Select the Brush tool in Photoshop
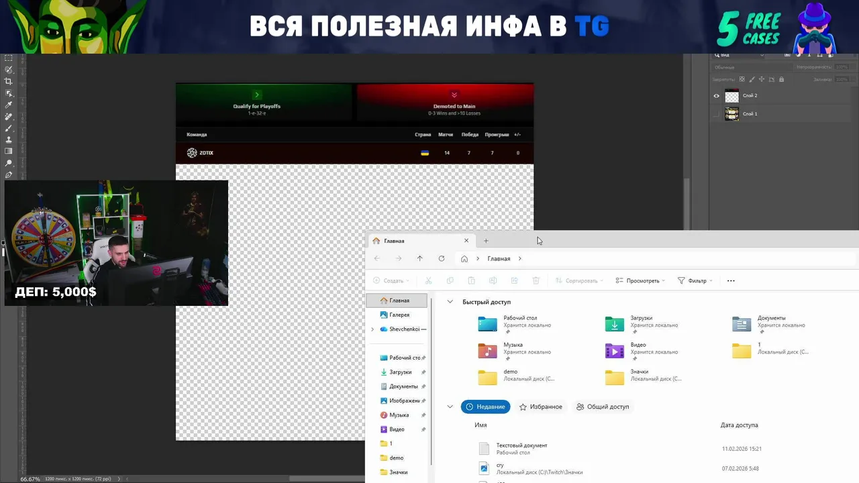859x483 pixels. (9, 128)
